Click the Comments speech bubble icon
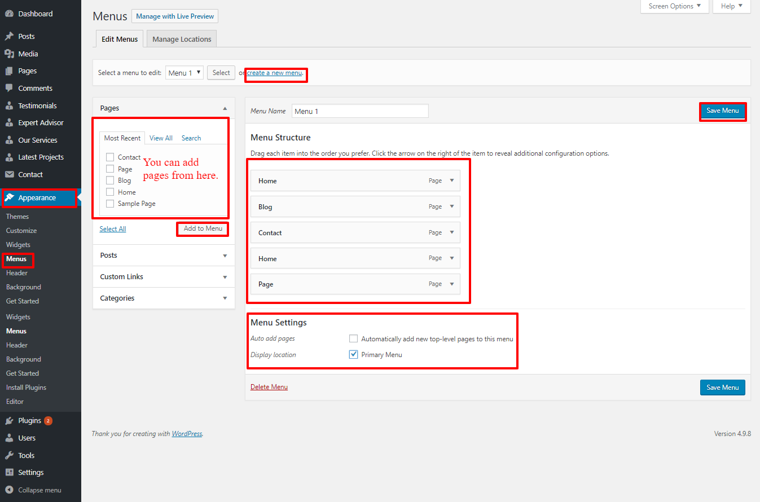The height and width of the screenshot is (502, 760). pyautogui.click(x=9, y=88)
